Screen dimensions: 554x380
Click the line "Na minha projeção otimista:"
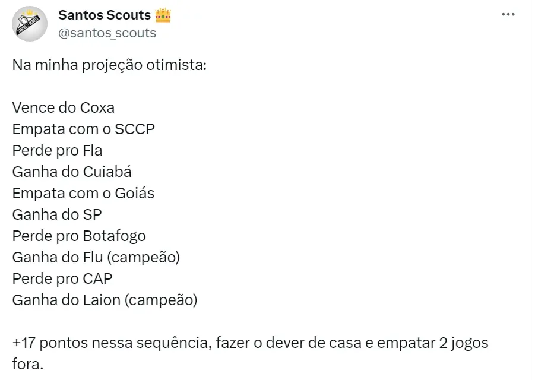pyautogui.click(x=109, y=65)
